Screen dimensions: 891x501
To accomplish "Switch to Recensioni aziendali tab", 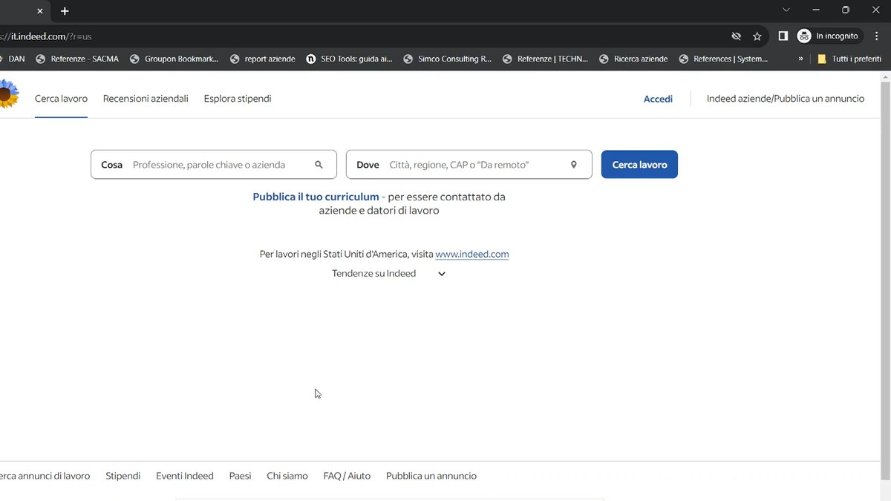I will pyautogui.click(x=146, y=99).
